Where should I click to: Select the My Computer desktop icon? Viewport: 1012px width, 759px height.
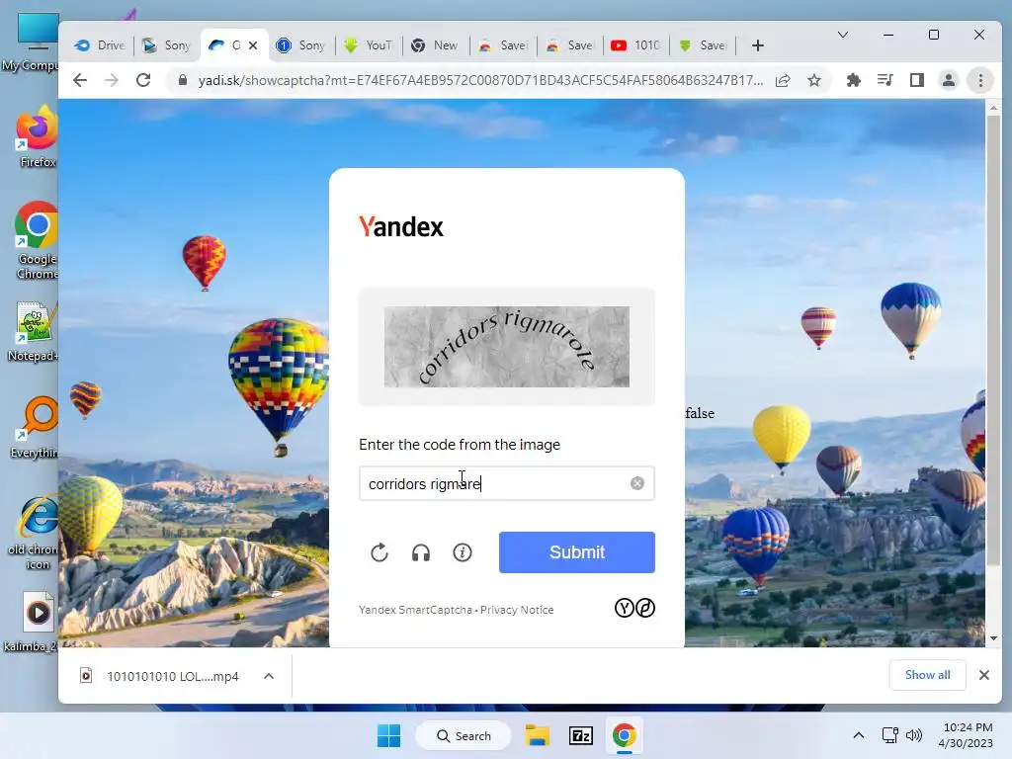pyautogui.click(x=31, y=42)
